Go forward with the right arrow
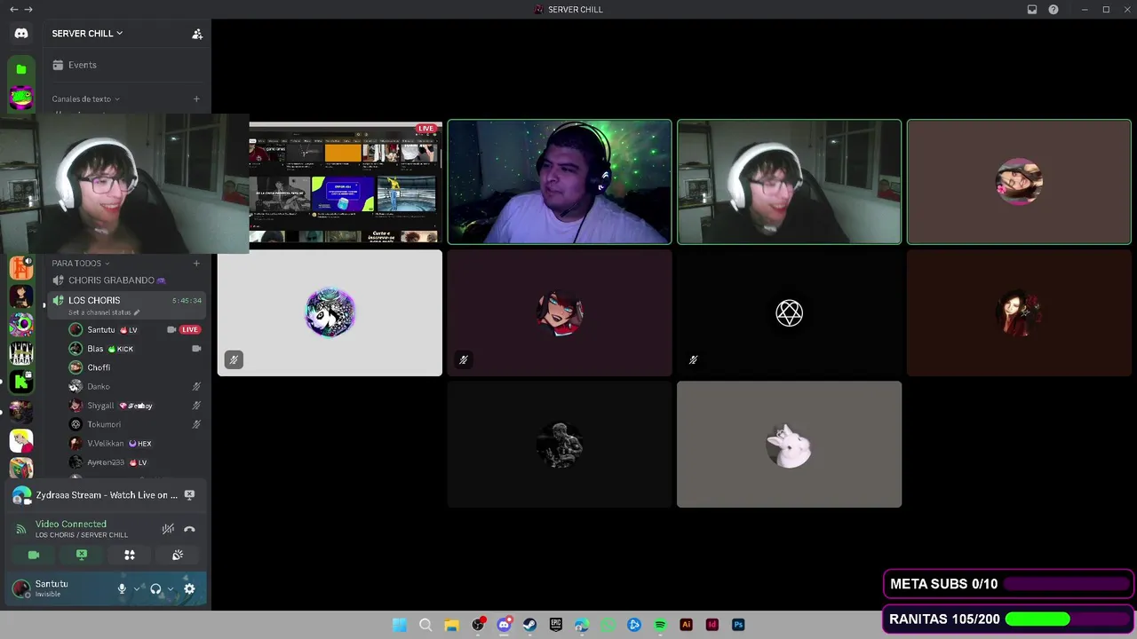Image resolution: width=1137 pixels, height=639 pixels. 28,10
